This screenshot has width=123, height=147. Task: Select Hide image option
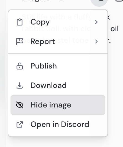tap(58, 105)
